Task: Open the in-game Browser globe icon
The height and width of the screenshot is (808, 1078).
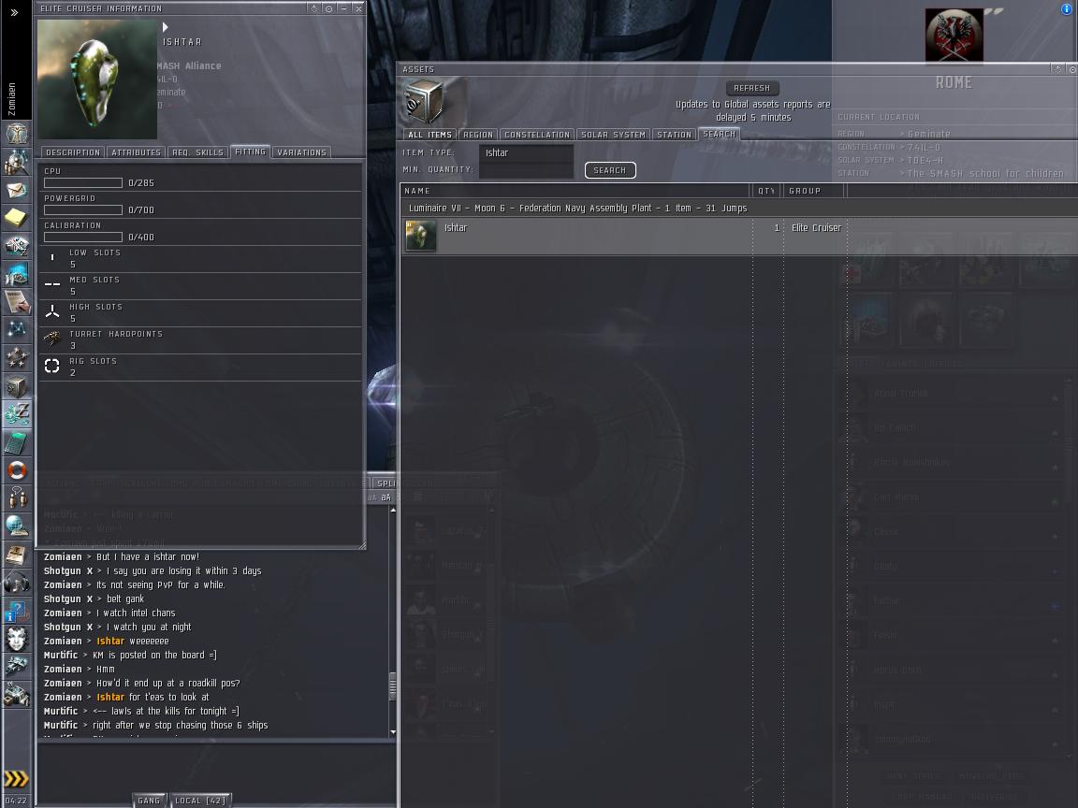Action: (17, 527)
